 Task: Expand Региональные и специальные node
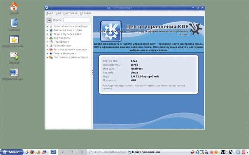coord(47,50)
